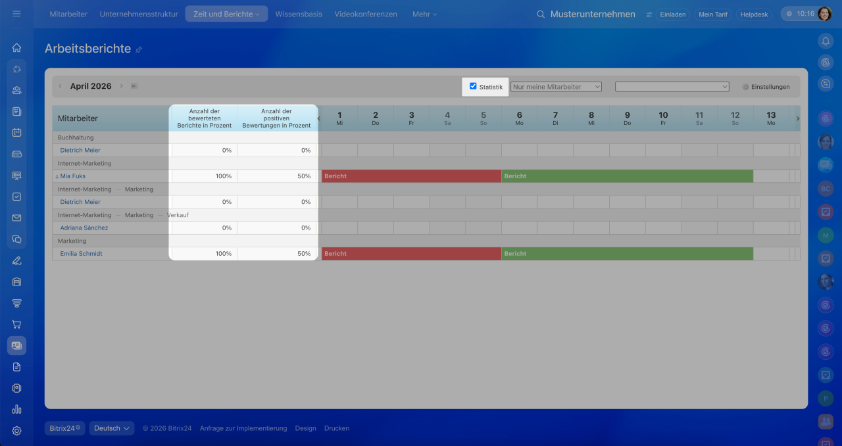Open the mail envelope icon in sidebar
The height and width of the screenshot is (446, 842).
[x=16, y=218]
